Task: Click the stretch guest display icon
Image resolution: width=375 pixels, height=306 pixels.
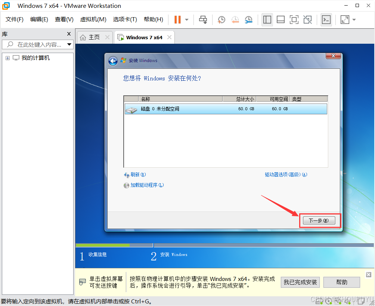Action: coord(345,20)
